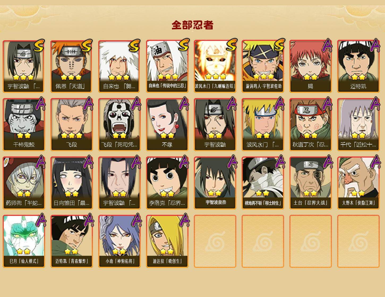This screenshot has width=385, height=297.
Task: Open 桃地再不斩「秽土转生」 card
Action: [263, 183]
